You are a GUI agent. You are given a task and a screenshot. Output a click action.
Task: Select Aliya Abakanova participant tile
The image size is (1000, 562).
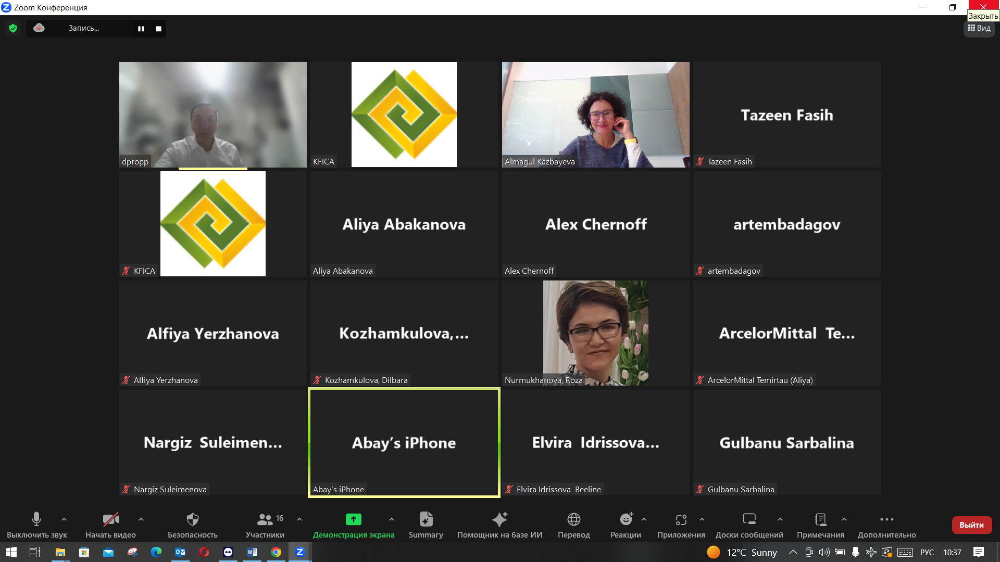coord(404,224)
